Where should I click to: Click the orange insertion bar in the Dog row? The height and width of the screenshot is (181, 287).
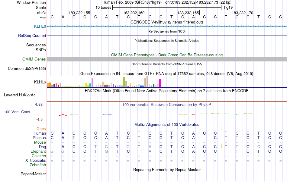(x=221, y=146)
